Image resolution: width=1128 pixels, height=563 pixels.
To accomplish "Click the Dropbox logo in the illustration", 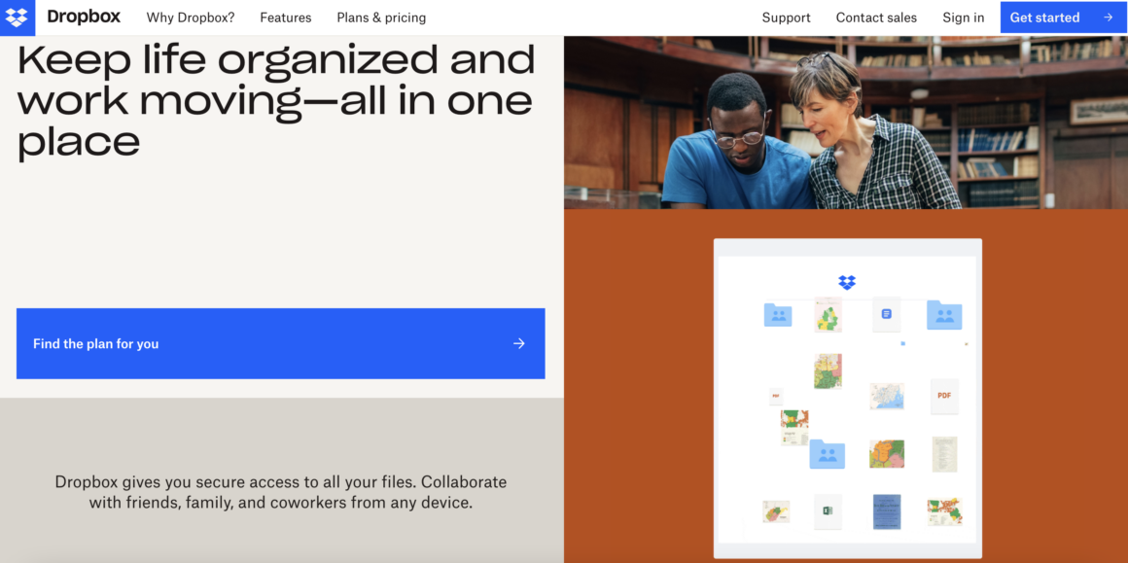I will [x=847, y=282].
